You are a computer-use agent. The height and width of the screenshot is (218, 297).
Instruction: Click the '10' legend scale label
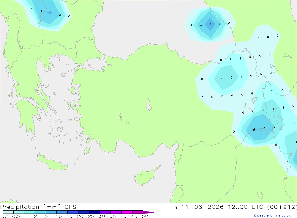coord(59,216)
